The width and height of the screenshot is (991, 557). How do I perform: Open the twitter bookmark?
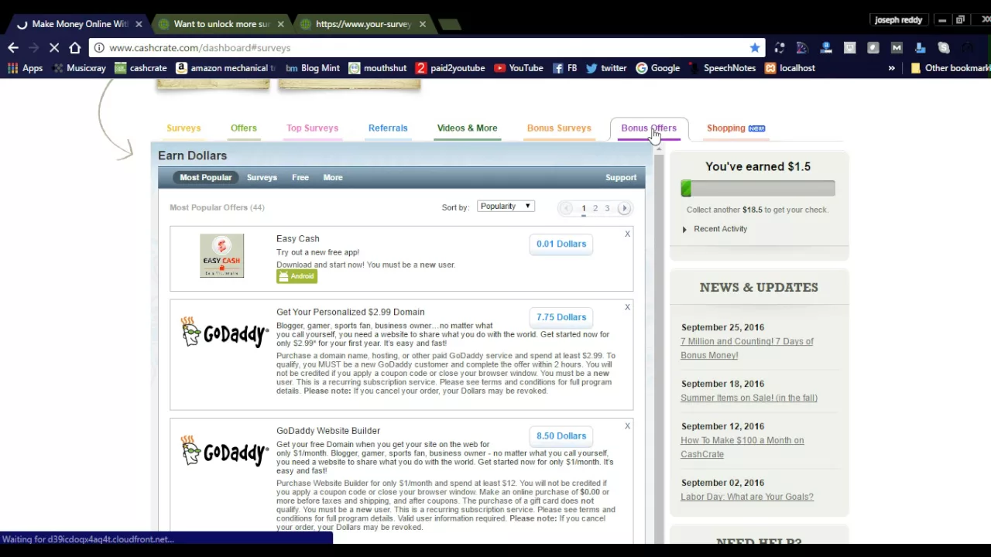click(x=606, y=68)
